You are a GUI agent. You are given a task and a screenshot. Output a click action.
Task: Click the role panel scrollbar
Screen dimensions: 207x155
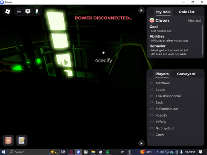point(202,40)
